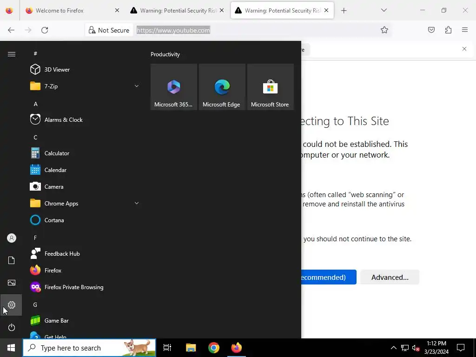This screenshot has height=357, width=476.
Task: Close the Welcome to Firefox tab
Action: click(117, 10)
